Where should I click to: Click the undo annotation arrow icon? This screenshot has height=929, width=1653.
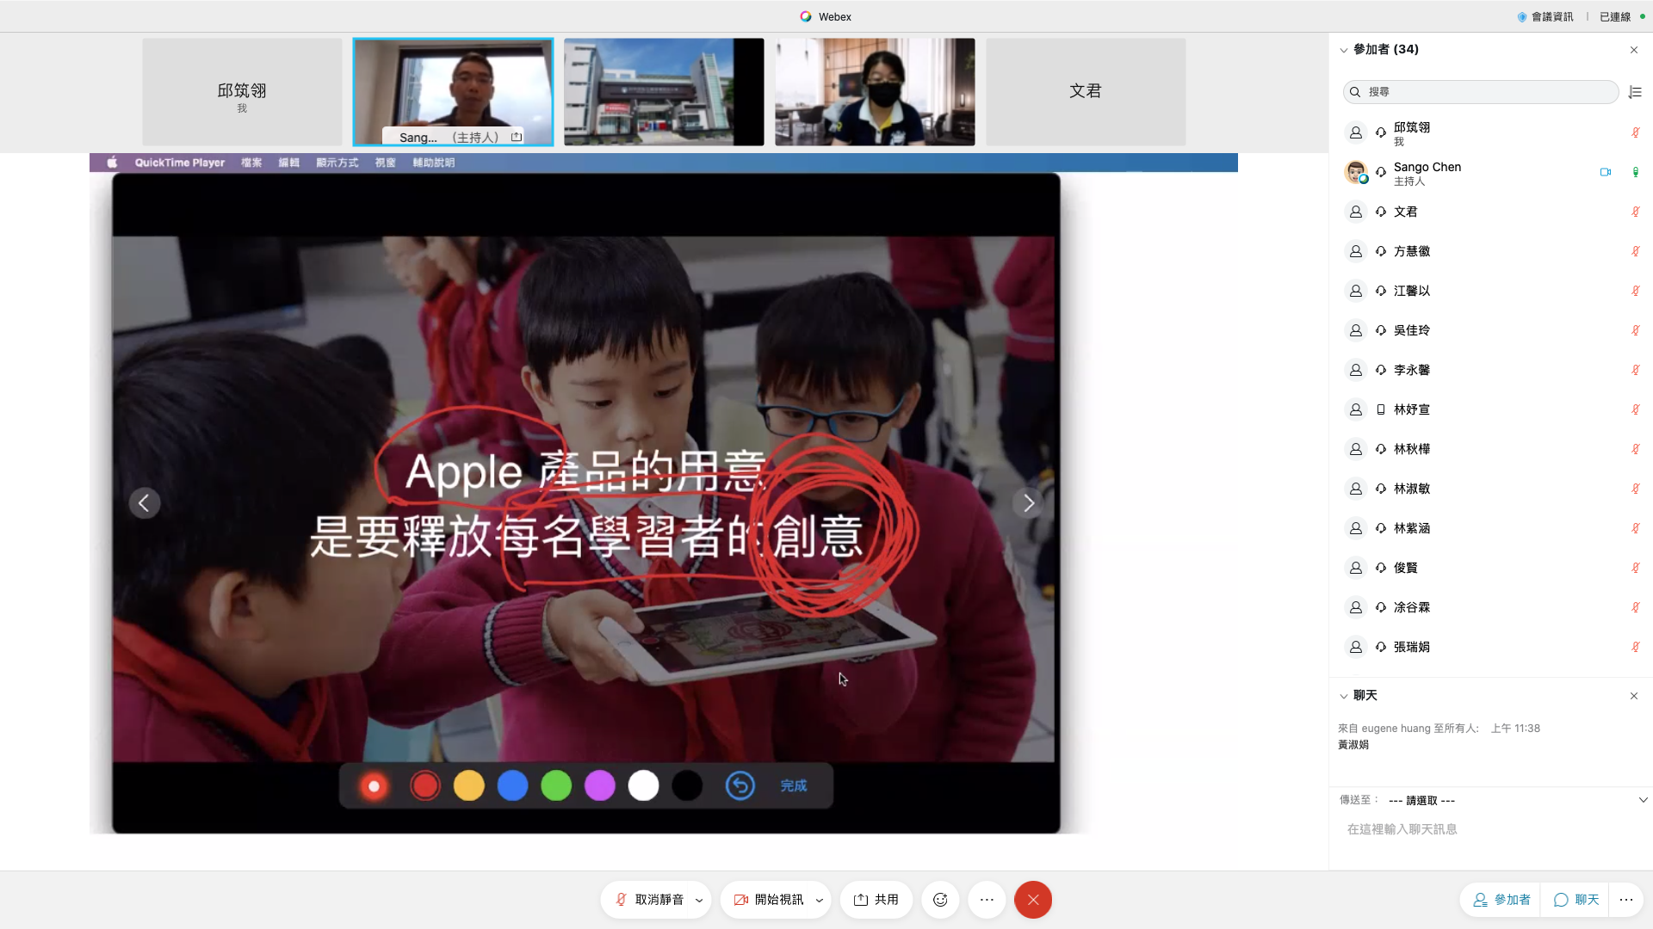point(740,785)
